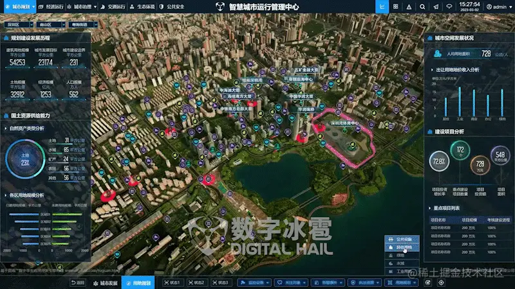This screenshot has width=515, height=289.
Task: Select 绿地 in the popup menu
Action: 402,255
